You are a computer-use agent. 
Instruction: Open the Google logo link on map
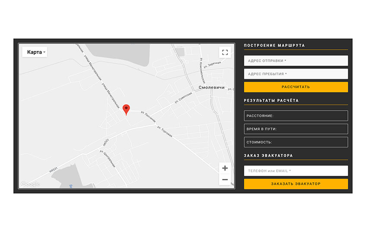click(30, 184)
